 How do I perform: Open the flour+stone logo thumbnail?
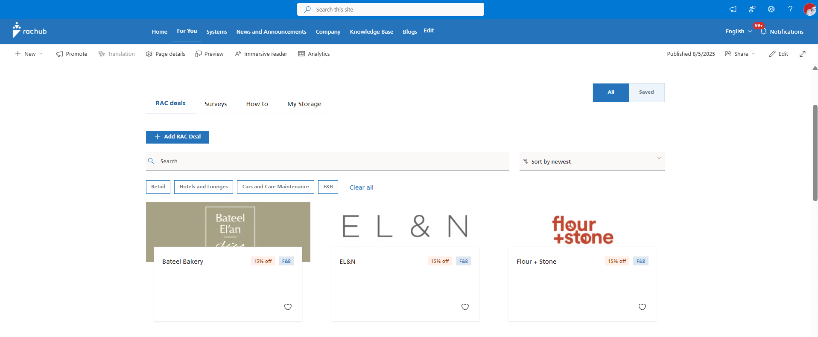click(x=582, y=230)
